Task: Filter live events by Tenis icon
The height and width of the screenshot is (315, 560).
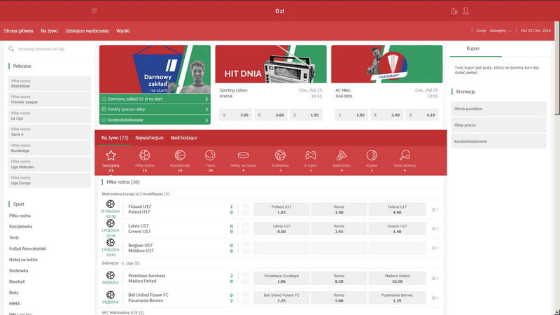Action: coord(210,155)
